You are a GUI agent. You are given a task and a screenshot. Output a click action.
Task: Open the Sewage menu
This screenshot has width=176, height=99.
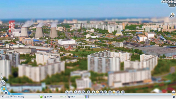pos(84,92)
